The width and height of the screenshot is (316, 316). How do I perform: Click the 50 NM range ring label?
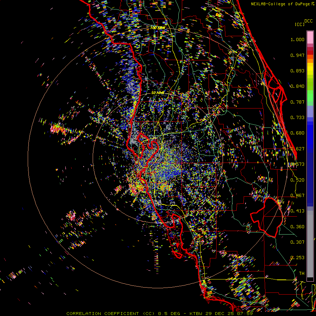pyautogui.click(x=158, y=93)
